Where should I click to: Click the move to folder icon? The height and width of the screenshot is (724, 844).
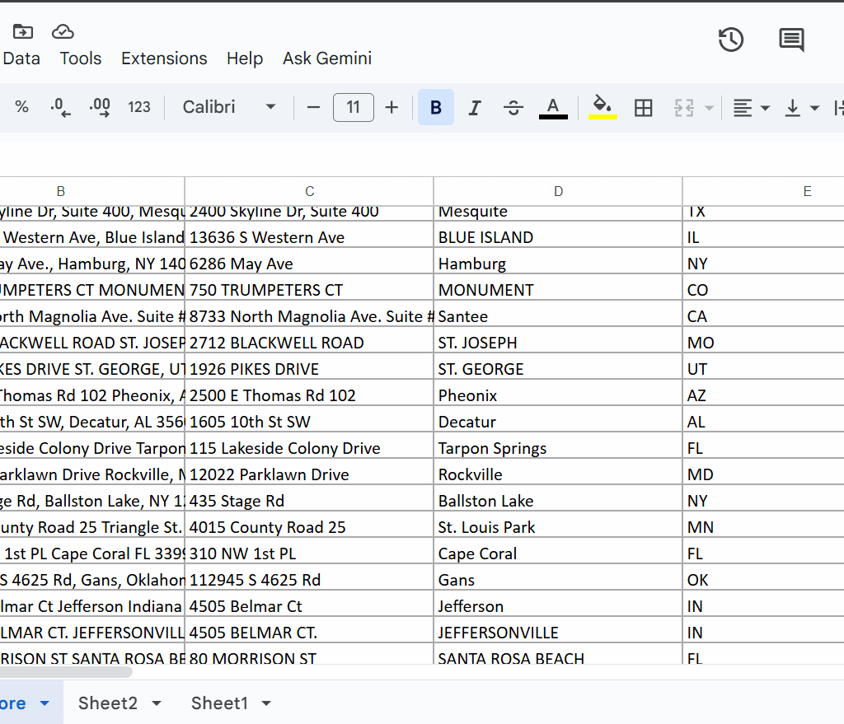coord(23,31)
